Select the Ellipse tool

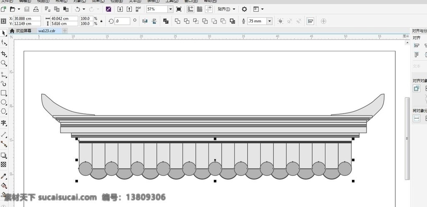tap(3, 102)
